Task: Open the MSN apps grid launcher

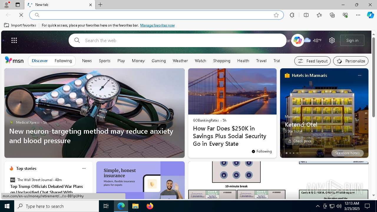Action: click(14, 40)
